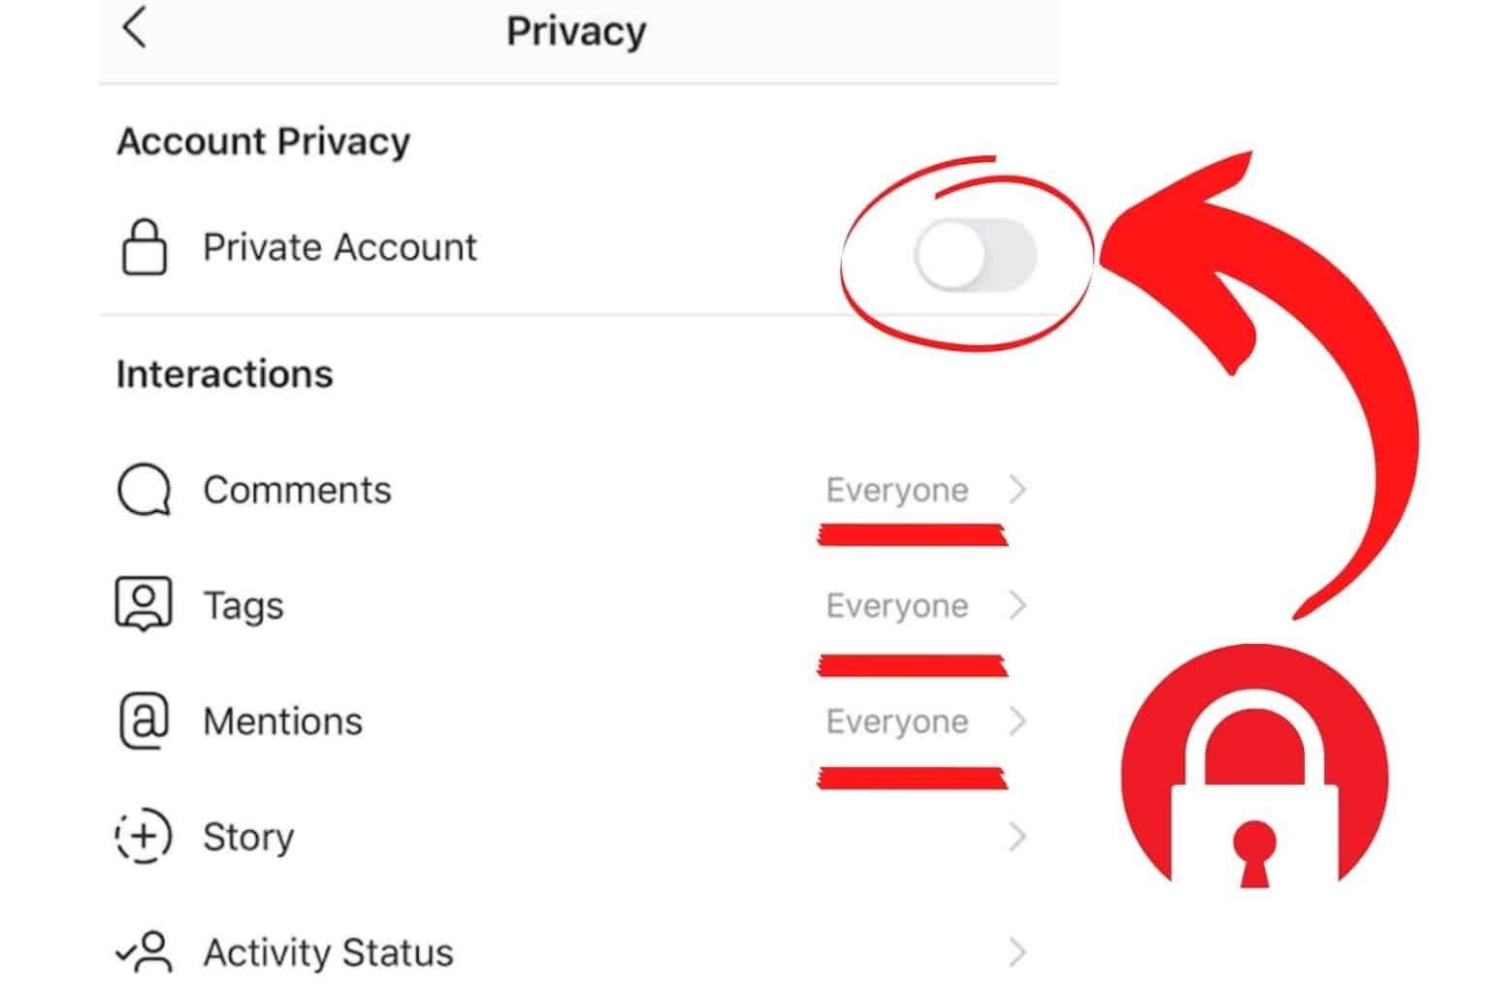Screen dimensions: 1490x993
Task: Select the Mentions @ symbol icon
Action: click(x=142, y=721)
